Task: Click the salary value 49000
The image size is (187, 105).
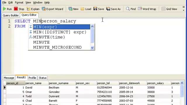Action: [151, 101]
